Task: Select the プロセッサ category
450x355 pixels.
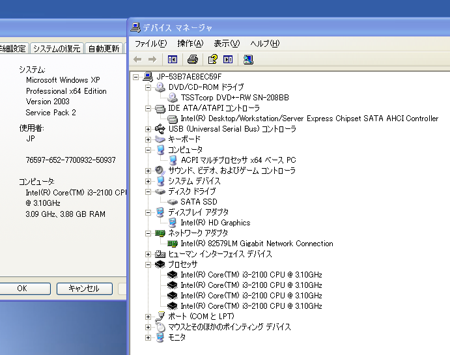Action: [183, 264]
